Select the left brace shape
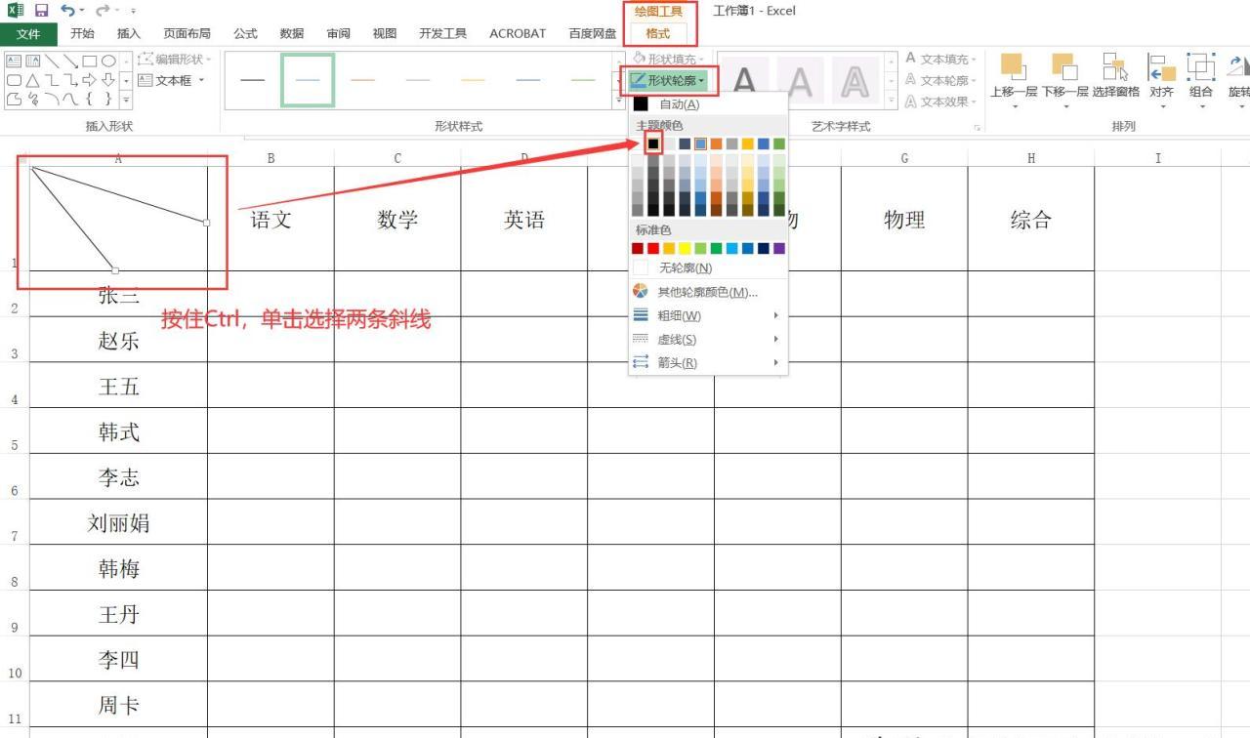 pos(90,99)
